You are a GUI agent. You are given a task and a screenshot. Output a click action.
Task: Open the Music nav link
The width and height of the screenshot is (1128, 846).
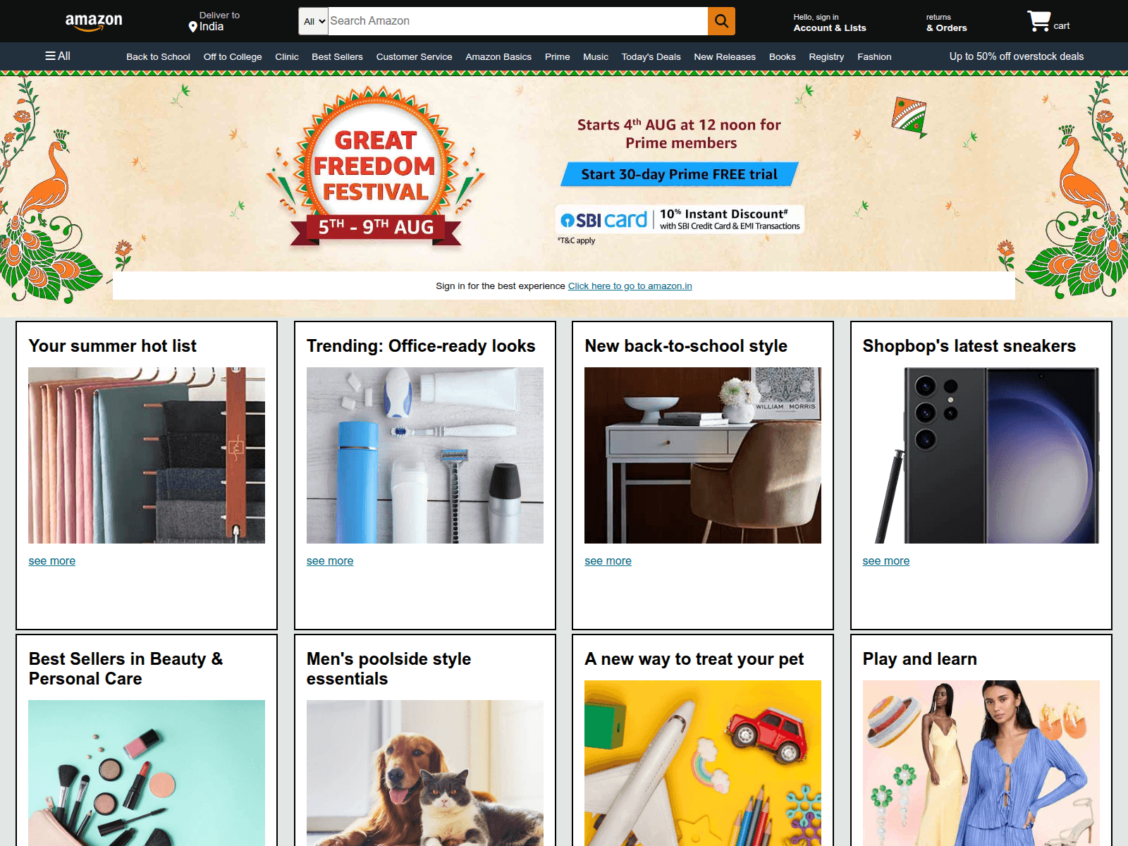point(596,56)
